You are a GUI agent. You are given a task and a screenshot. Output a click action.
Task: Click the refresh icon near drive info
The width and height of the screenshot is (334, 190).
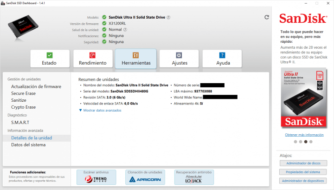267,17
